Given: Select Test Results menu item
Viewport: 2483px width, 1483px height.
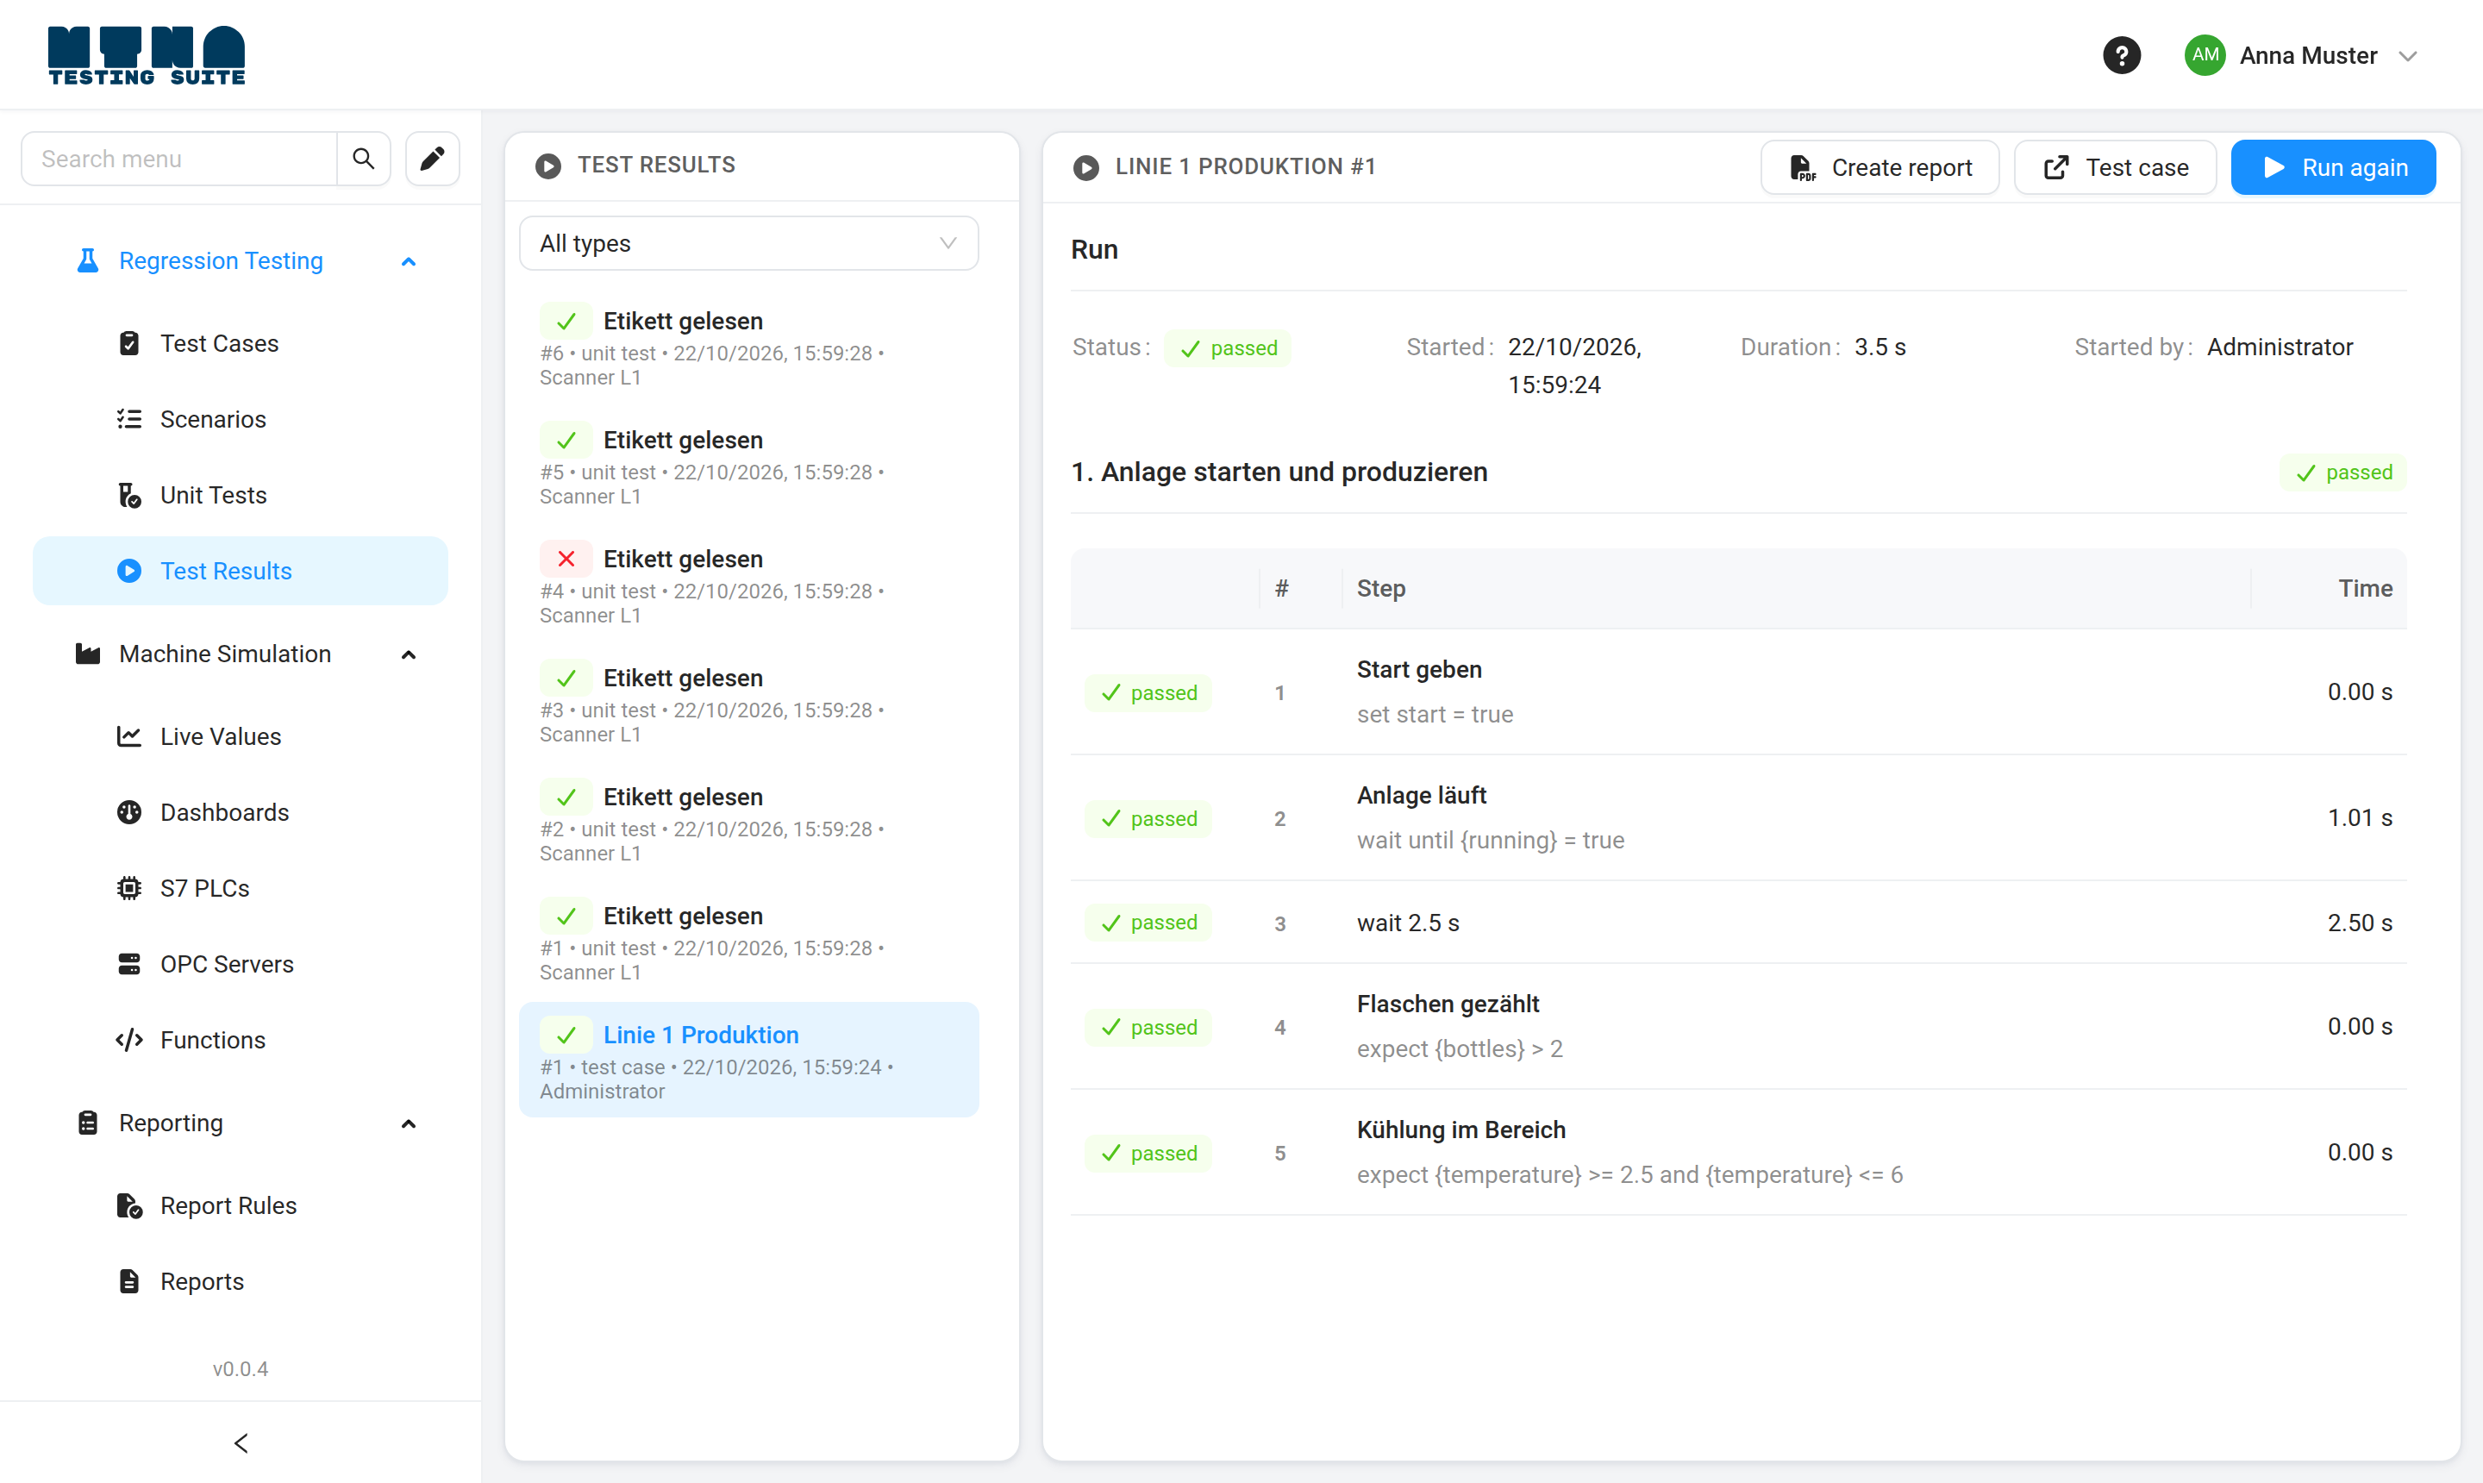Looking at the screenshot, I should tap(240, 572).
